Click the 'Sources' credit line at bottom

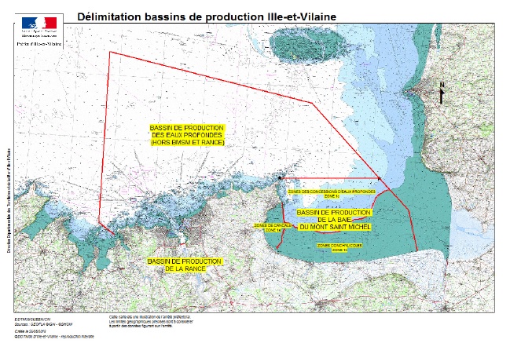coord(42,323)
